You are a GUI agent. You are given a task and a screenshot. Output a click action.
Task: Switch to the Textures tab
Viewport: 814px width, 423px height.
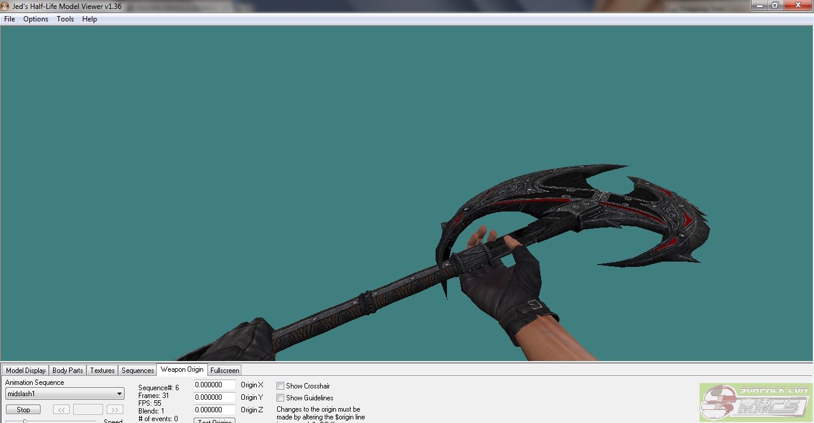(102, 371)
